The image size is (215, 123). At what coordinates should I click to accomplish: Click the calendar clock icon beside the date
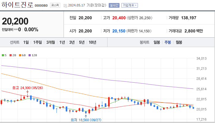point(65,6)
